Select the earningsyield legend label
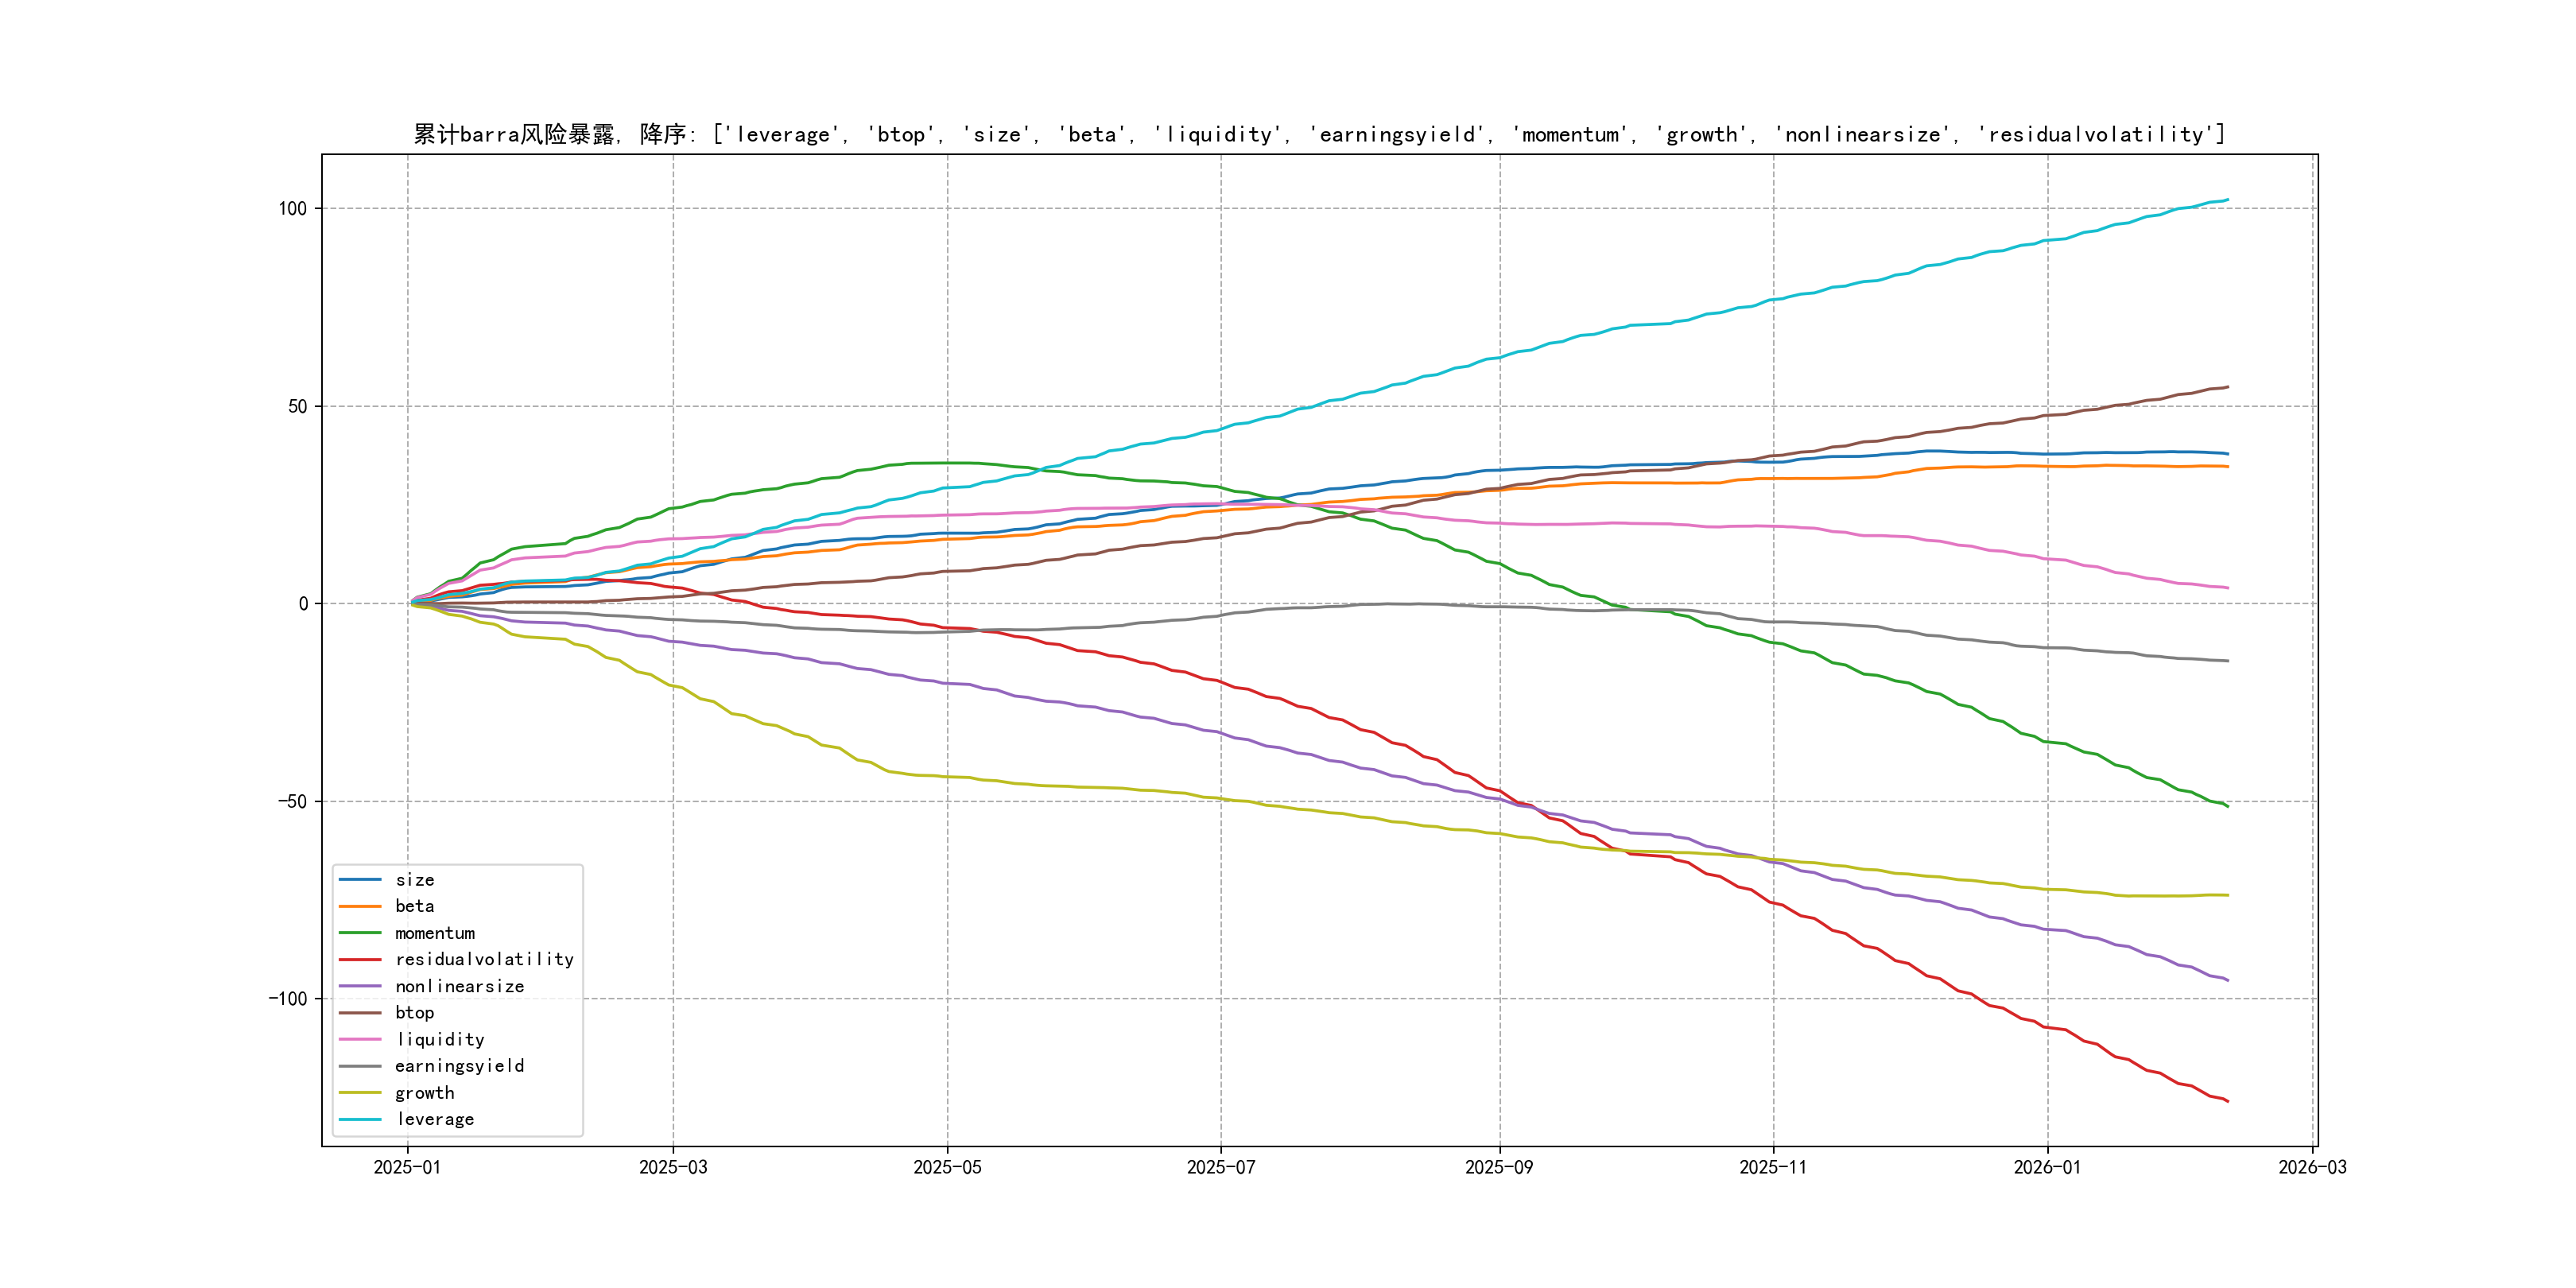This screenshot has width=2576, height=1288. (x=459, y=1066)
